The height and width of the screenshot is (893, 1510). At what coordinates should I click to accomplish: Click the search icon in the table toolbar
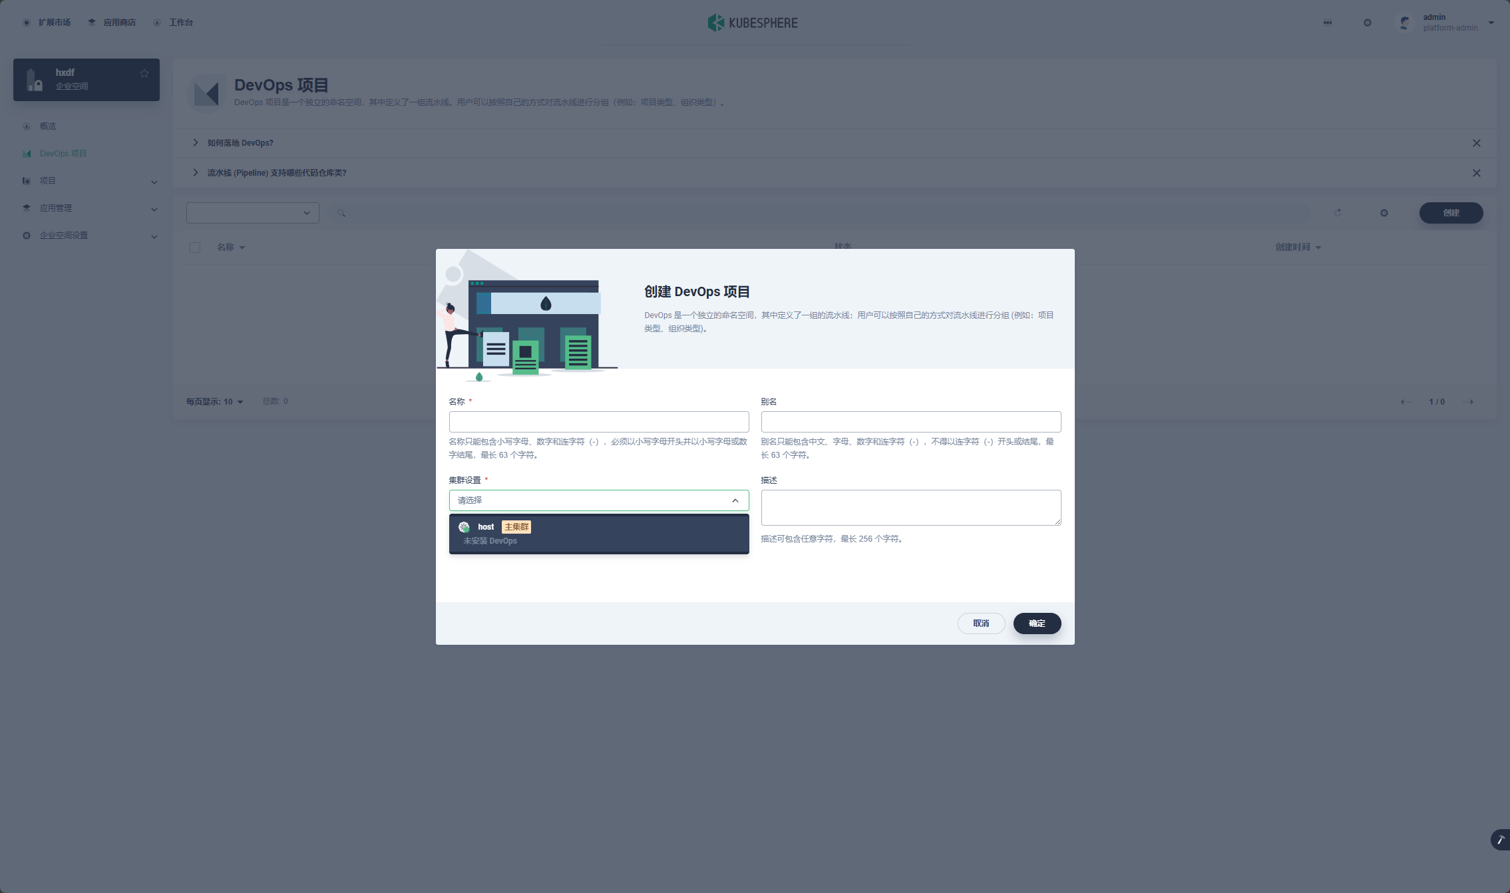341,213
